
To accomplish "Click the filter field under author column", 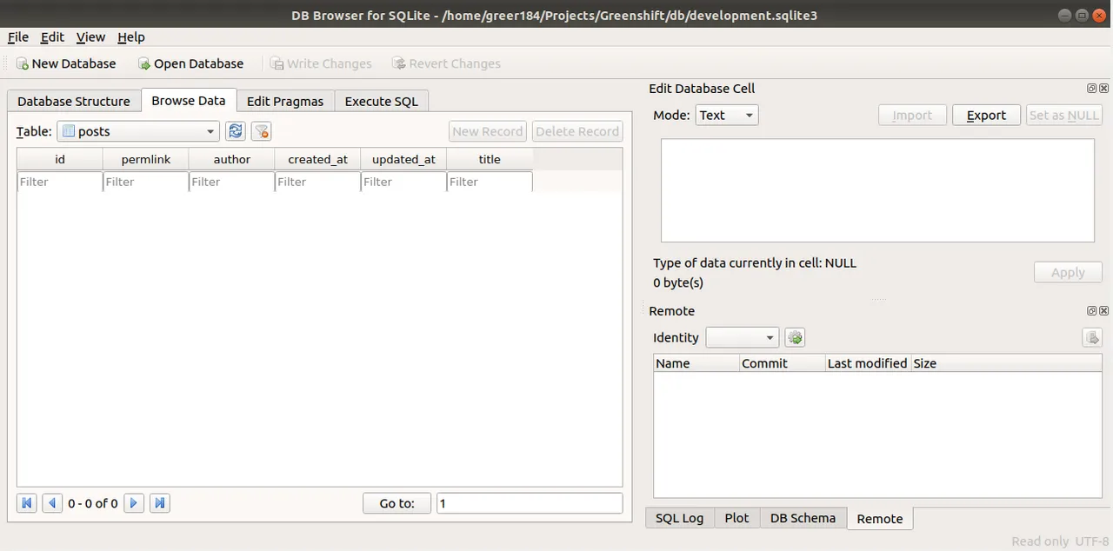I will coord(232,182).
